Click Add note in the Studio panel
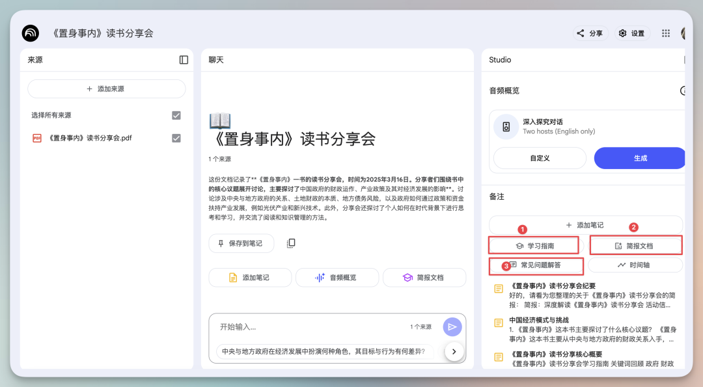 point(586,225)
